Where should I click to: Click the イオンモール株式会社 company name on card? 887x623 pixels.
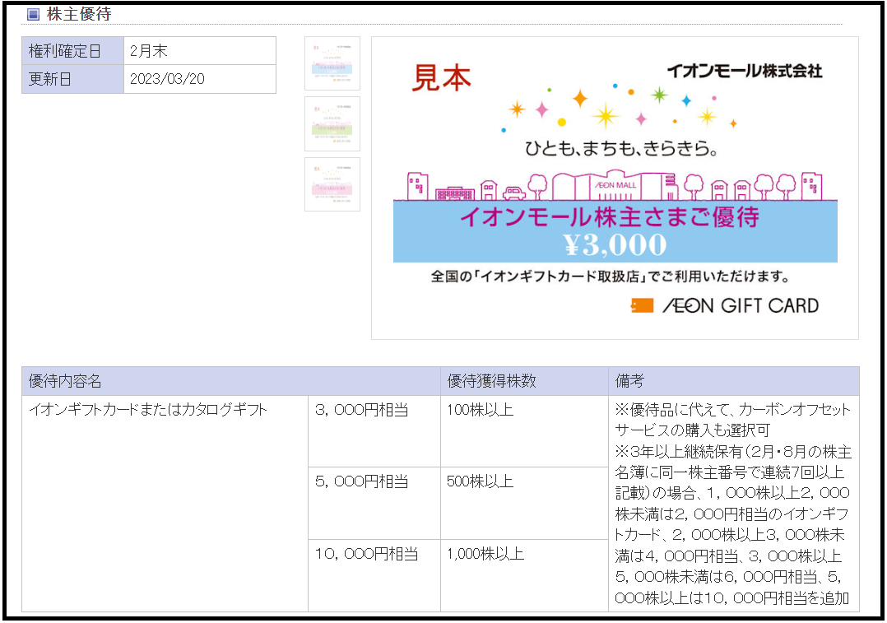tap(745, 71)
